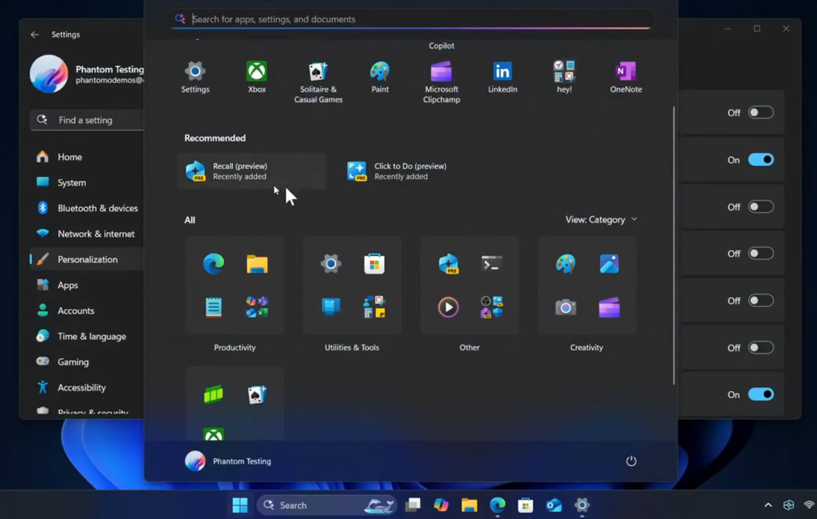Open Apps in Settings sidebar
Image resolution: width=817 pixels, height=519 pixels.
click(x=87, y=285)
